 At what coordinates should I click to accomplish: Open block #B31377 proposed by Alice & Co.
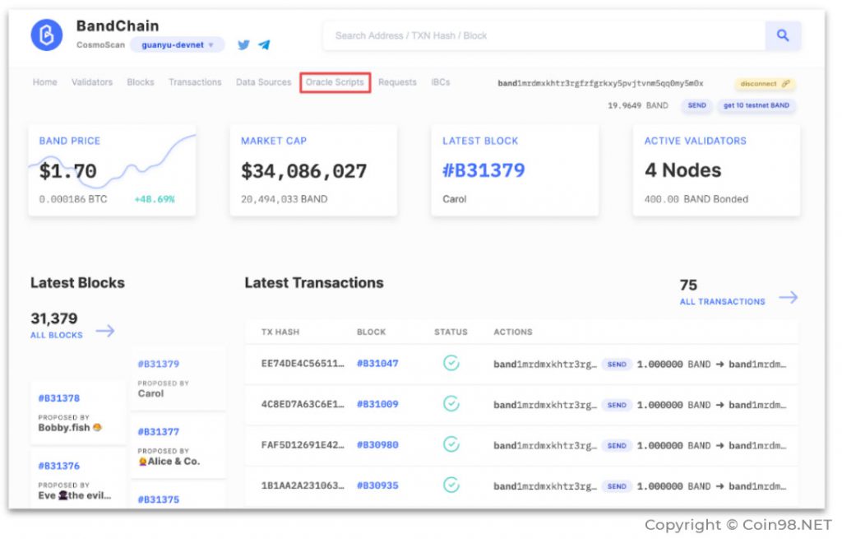click(x=159, y=431)
